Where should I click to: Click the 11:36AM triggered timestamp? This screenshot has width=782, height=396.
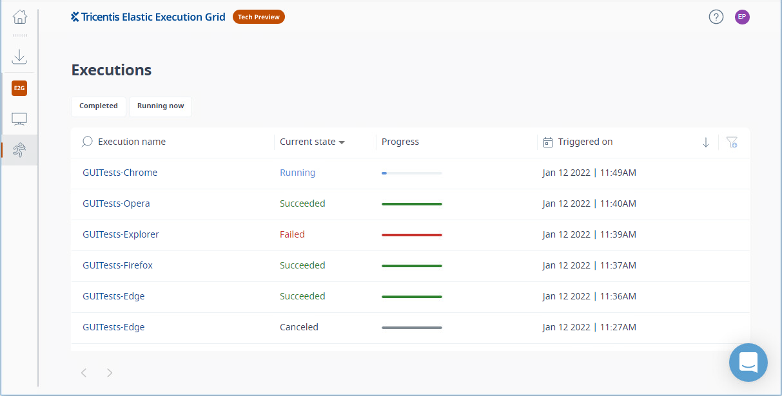coord(589,296)
